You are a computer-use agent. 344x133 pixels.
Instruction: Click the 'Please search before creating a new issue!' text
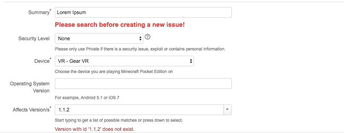click(x=120, y=25)
